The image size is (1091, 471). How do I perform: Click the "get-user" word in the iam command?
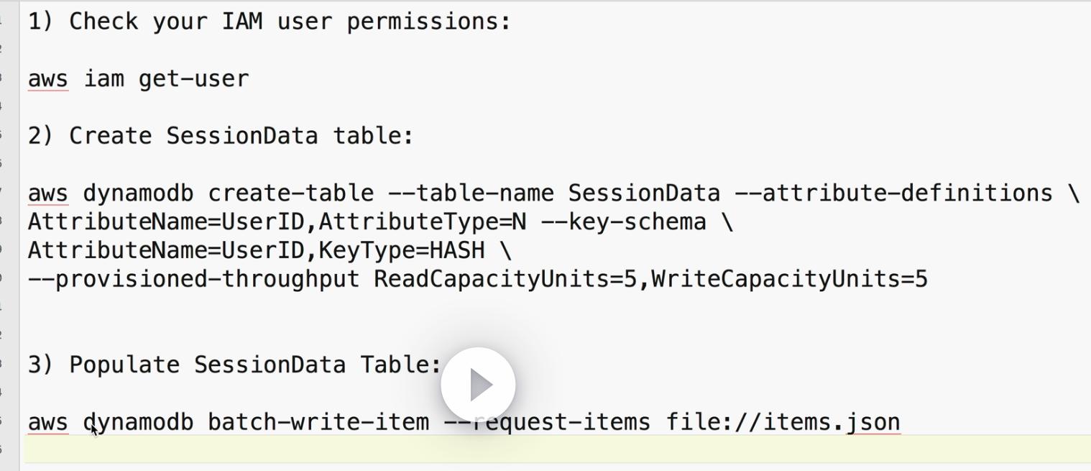point(194,78)
